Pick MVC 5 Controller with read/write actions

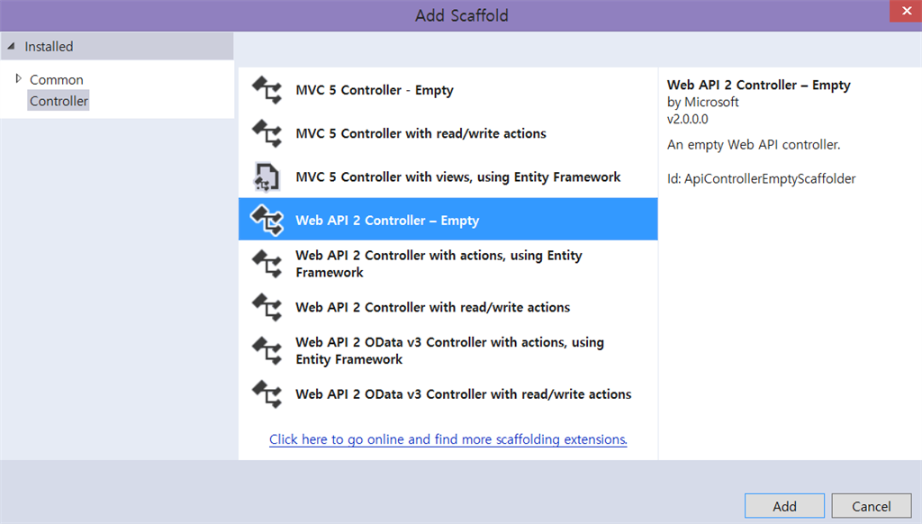(420, 133)
